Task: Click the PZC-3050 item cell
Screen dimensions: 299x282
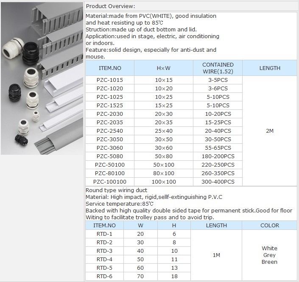Action: coord(110,140)
